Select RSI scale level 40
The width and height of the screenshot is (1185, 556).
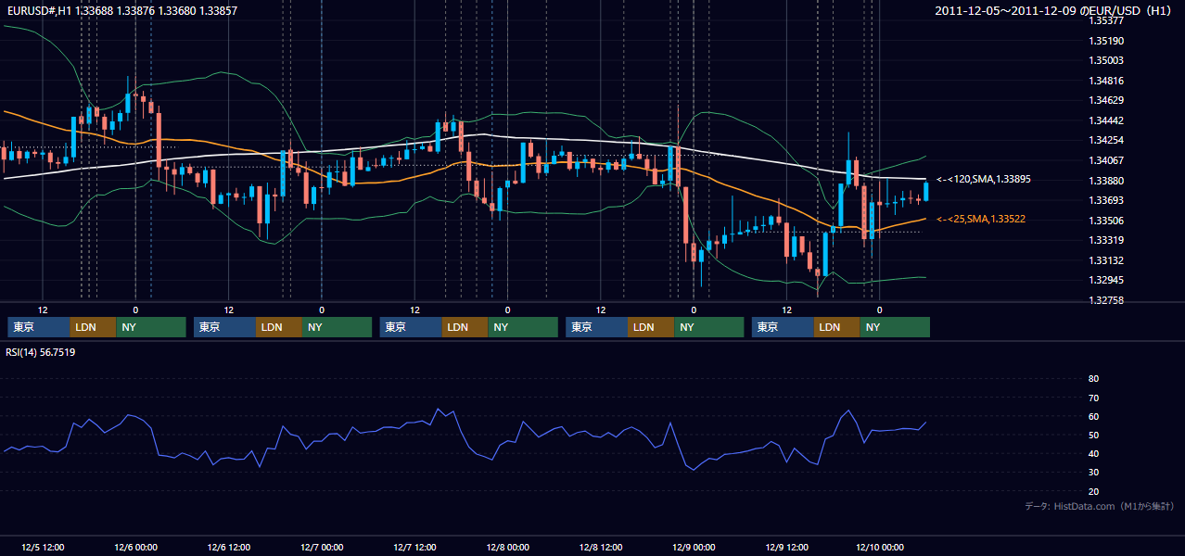(x=1093, y=453)
